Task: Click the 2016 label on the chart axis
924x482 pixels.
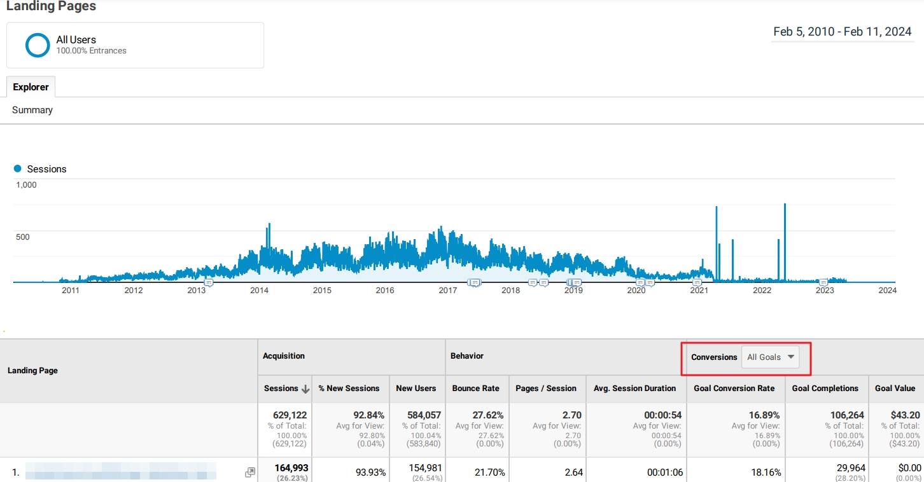Action: point(385,291)
